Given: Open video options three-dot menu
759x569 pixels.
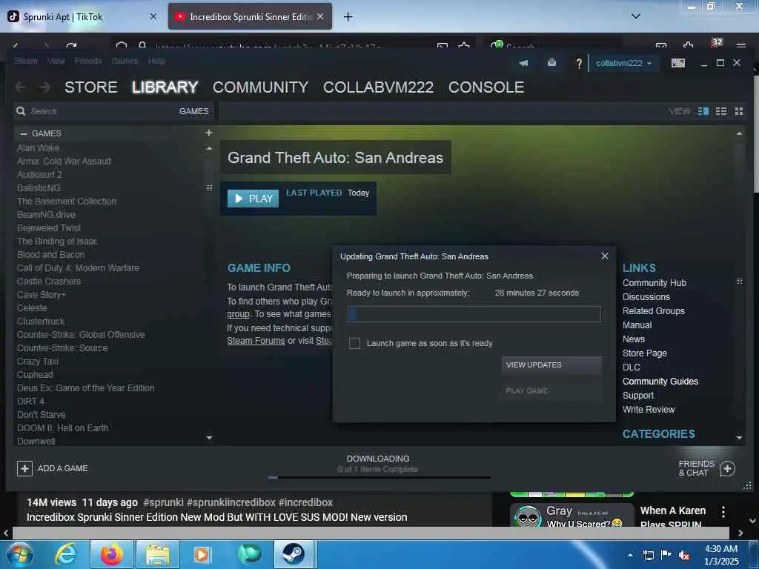Looking at the screenshot, I should (x=723, y=512).
